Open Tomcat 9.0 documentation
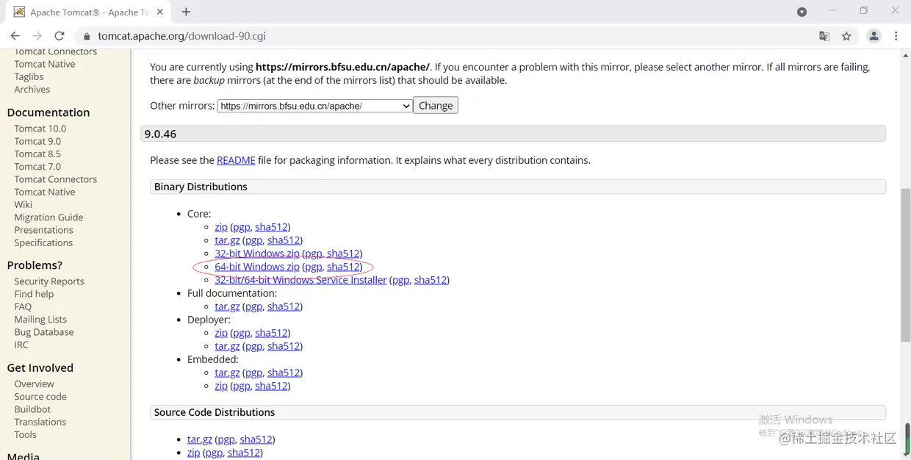 tap(37, 141)
